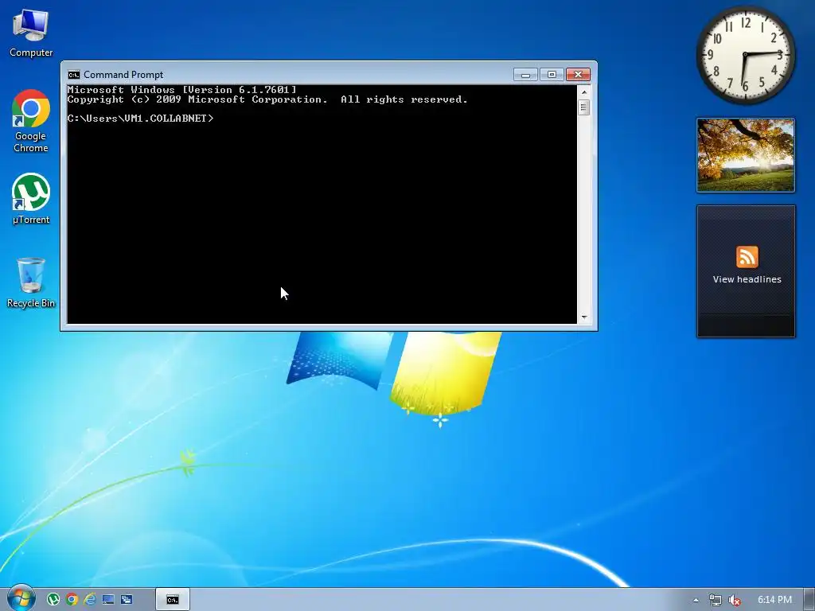Click the Switch between windows quick launch icon

(127, 600)
